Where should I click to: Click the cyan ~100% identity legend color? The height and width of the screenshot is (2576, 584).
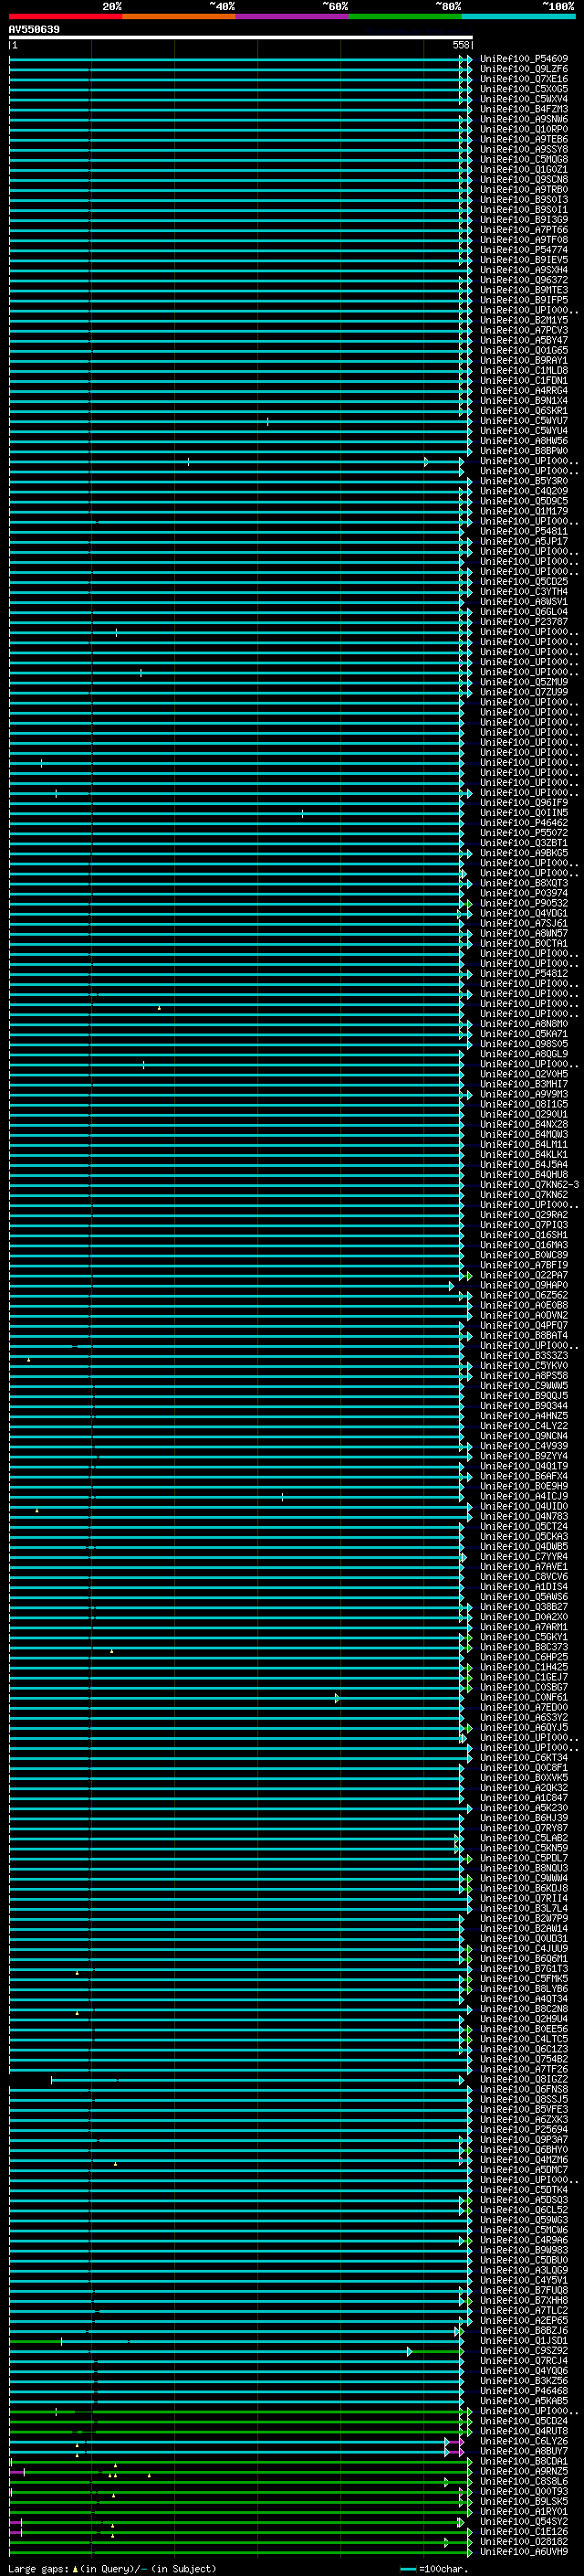(x=519, y=16)
